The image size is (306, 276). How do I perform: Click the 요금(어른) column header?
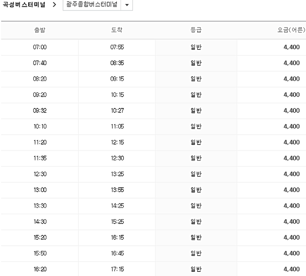point(291,30)
